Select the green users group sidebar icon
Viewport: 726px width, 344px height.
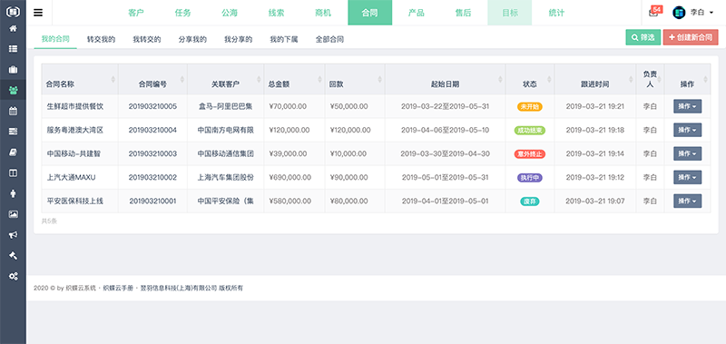(13, 90)
